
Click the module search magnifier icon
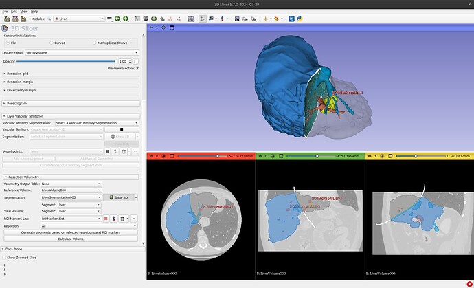(x=49, y=19)
